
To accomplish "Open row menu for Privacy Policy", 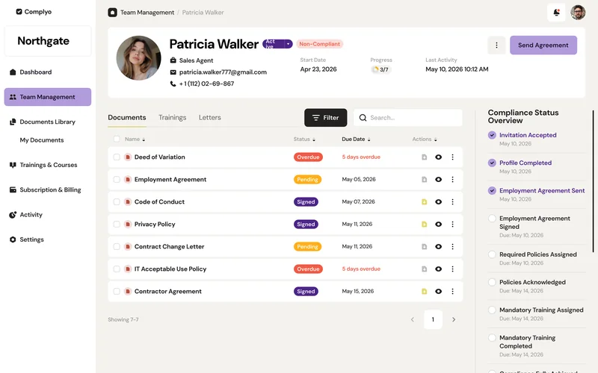I will [x=453, y=225].
